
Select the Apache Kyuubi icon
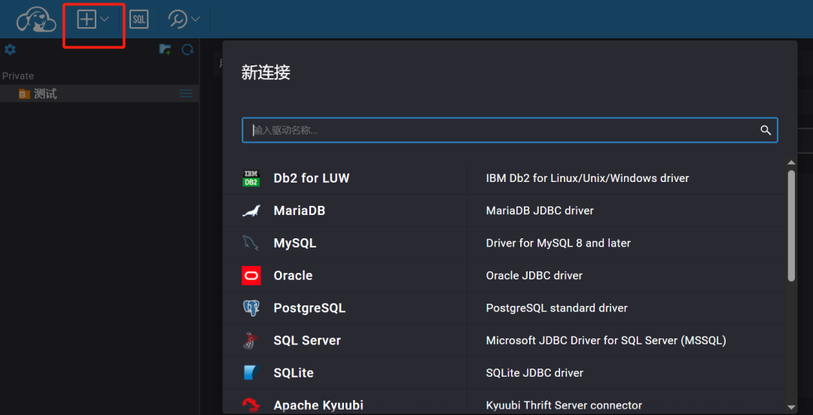(251, 405)
